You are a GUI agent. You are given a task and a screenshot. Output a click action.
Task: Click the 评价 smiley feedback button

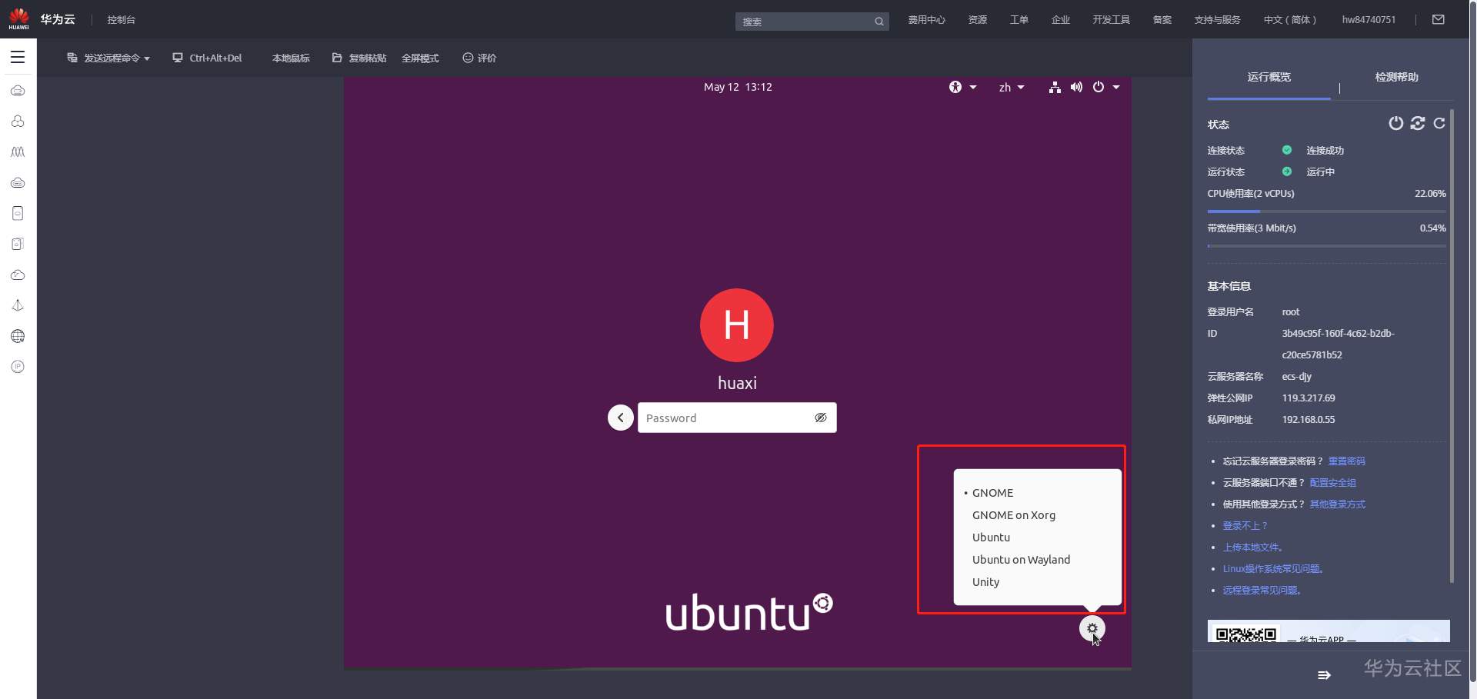(479, 58)
